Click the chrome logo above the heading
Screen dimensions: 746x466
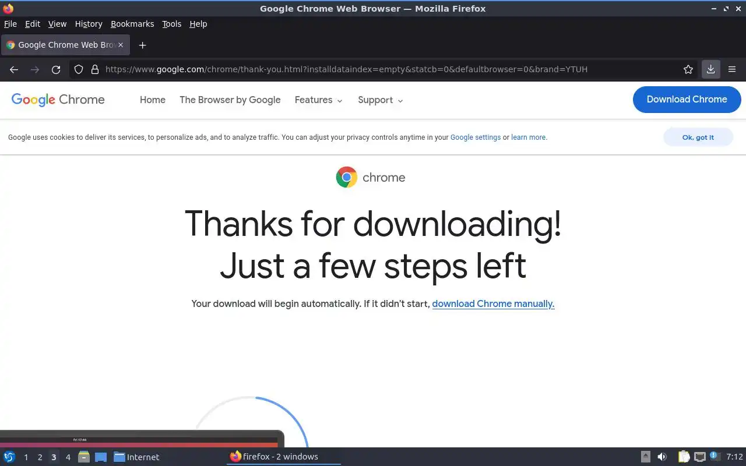tap(371, 177)
